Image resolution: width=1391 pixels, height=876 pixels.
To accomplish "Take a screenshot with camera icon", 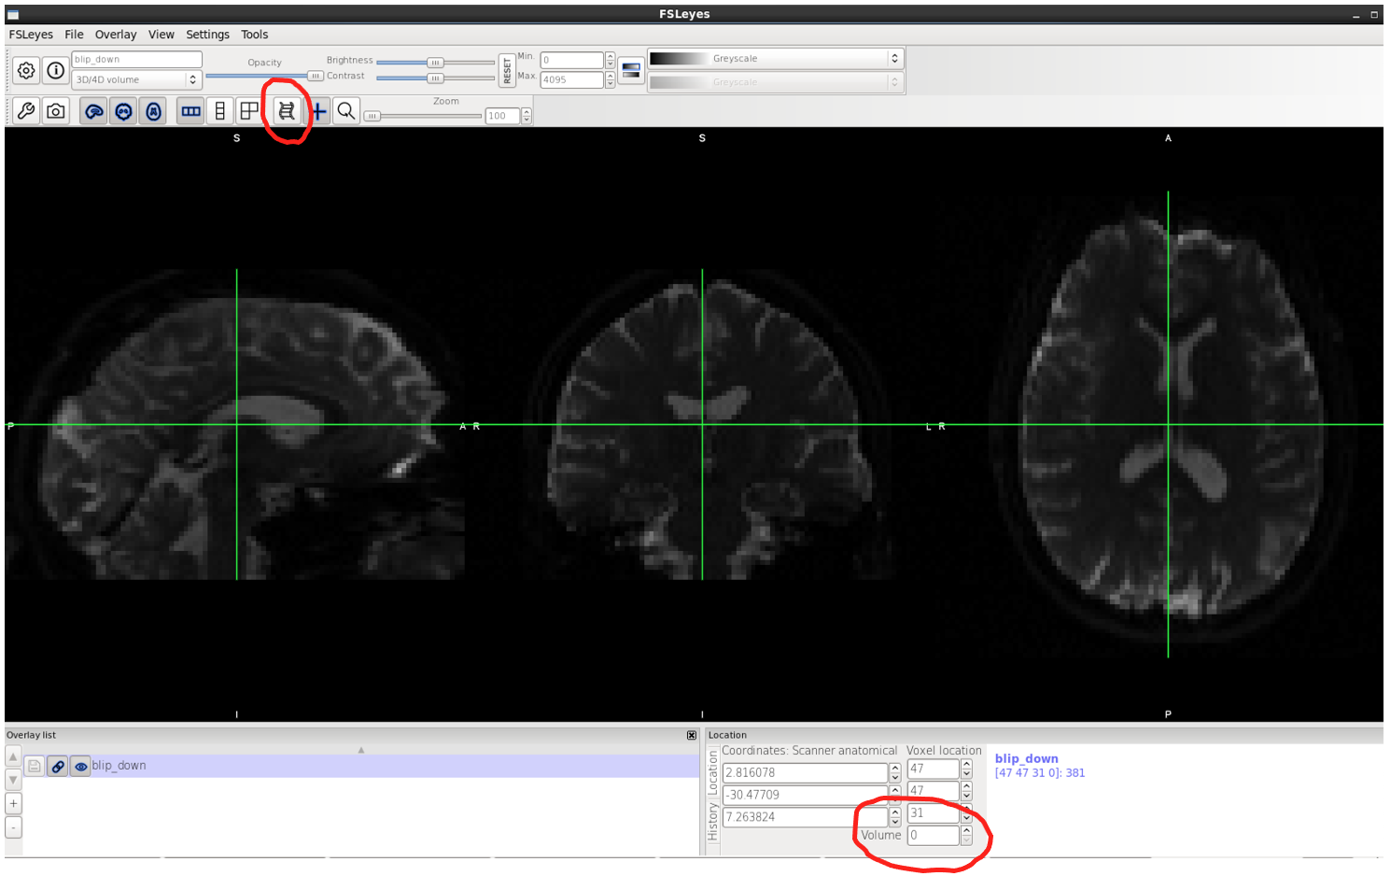I will (x=56, y=111).
